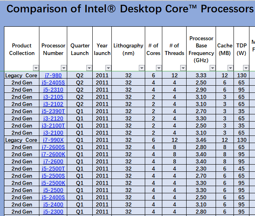
Task: Open the i5-2405S hyperlink
Action: 53,82
